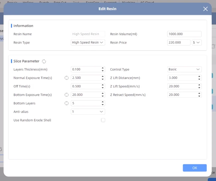Increase Off Time with up arrow
This screenshot has width=216, height=181.
click(103, 85)
